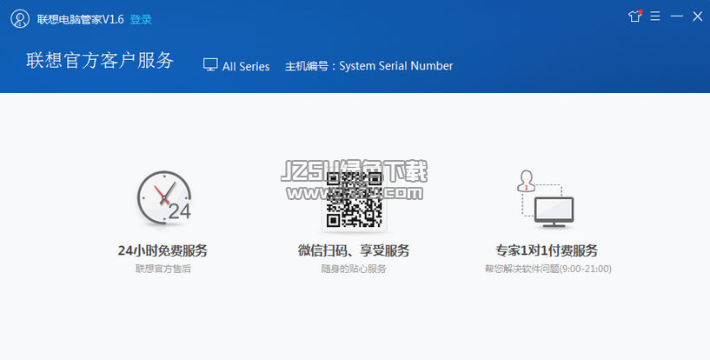This screenshot has height=360, width=710.
Task: Open the skin shirt icon
Action: tap(635, 16)
